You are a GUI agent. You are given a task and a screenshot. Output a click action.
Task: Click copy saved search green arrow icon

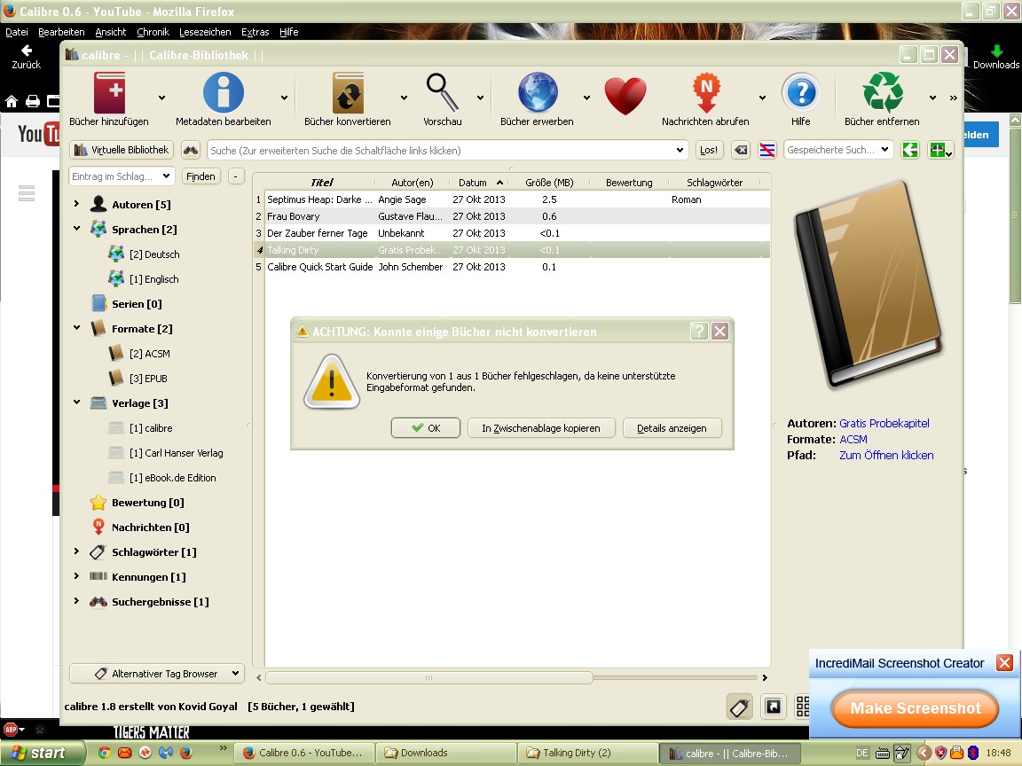[910, 150]
